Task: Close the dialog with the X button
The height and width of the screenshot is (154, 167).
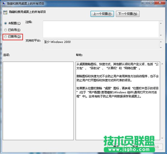Action: 160,3
